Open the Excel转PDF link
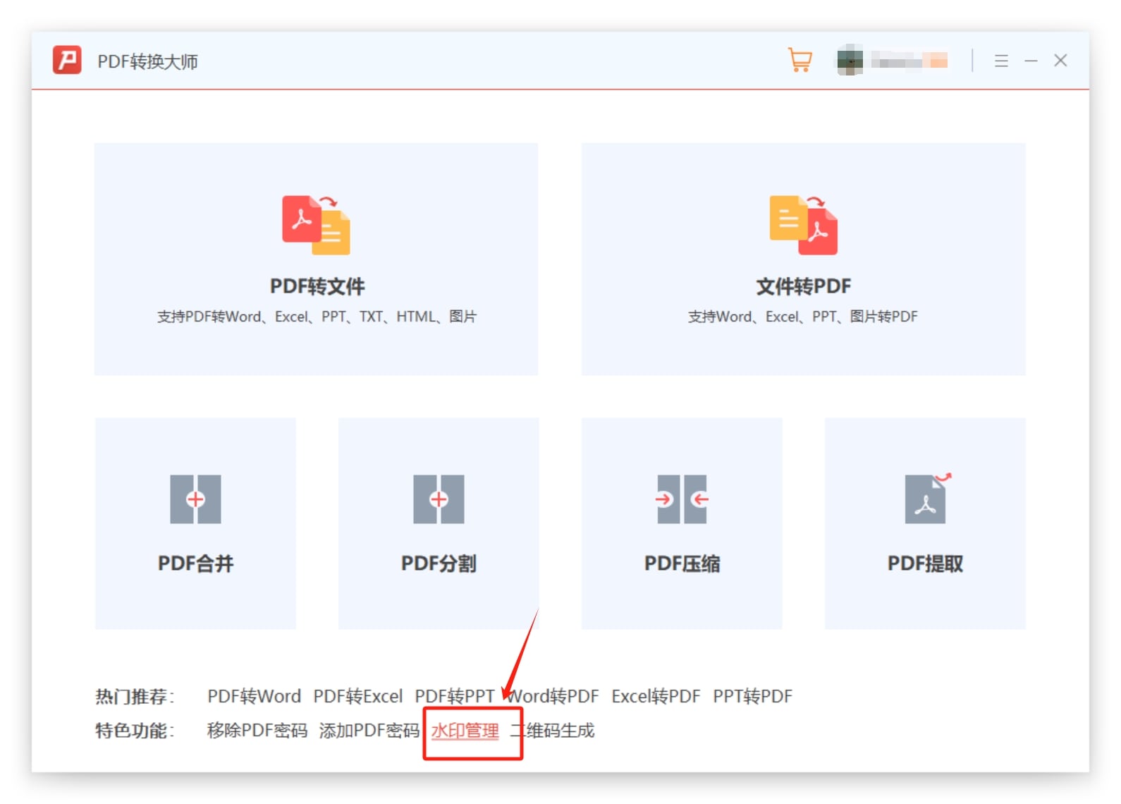Image resolution: width=1121 pixels, height=804 pixels. point(656,696)
